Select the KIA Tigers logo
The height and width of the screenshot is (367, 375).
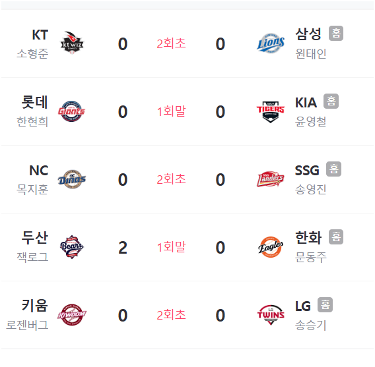point(271,111)
